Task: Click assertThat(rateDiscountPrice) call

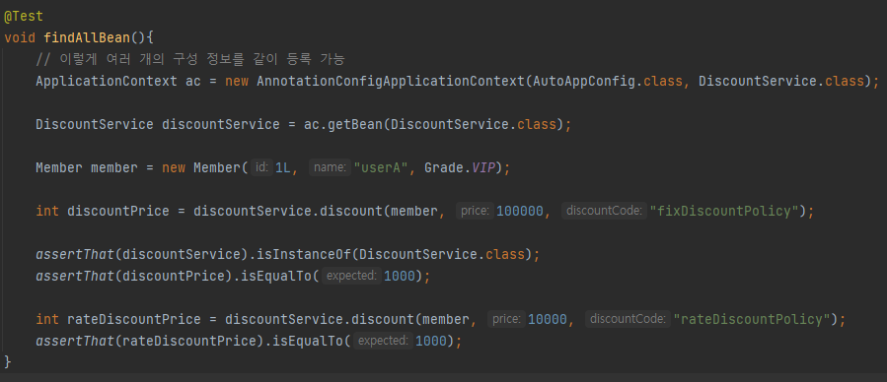Action: [x=149, y=342]
